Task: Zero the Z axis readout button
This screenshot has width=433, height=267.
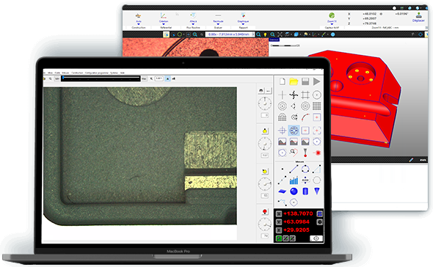Action: point(279,230)
